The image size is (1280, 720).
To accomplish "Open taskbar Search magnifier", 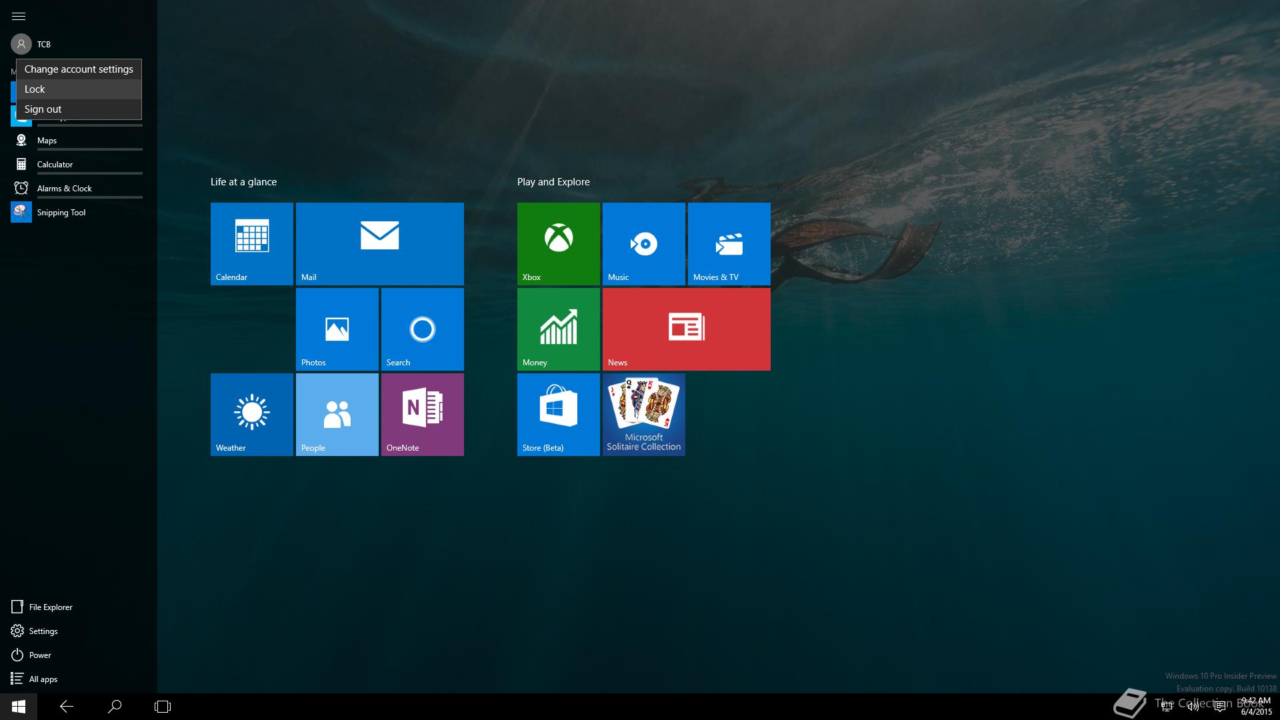I will (x=115, y=707).
